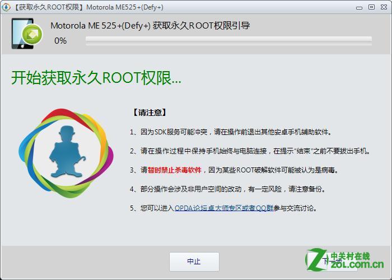Click the 下一步 next button

tap(333, 262)
